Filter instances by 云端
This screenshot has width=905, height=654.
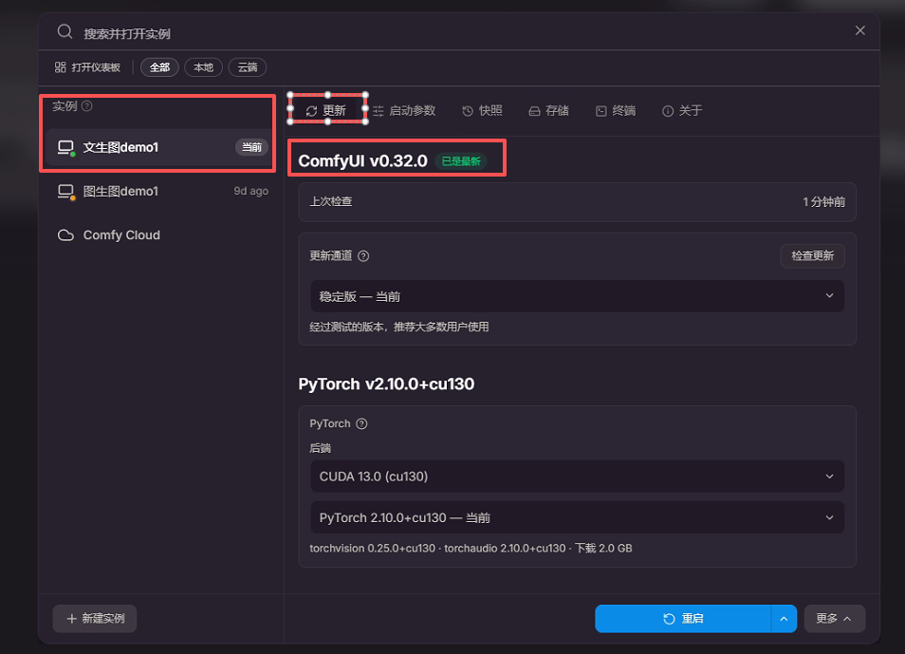point(248,67)
